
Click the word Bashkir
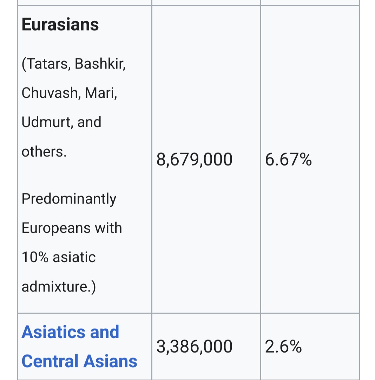[100, 64]
